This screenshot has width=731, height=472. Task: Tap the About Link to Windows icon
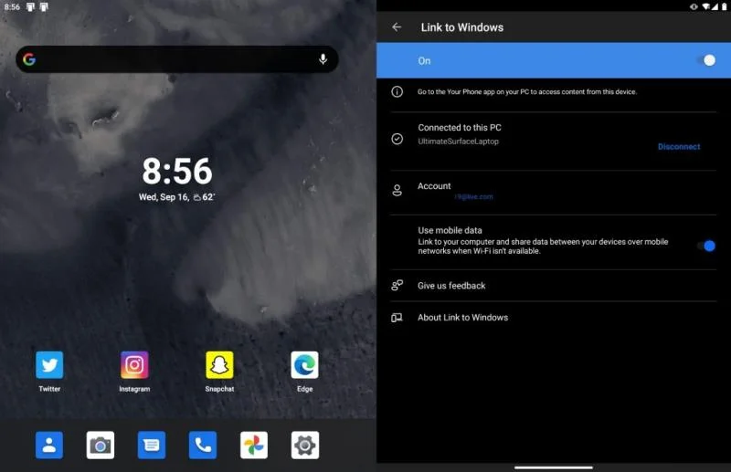click(397, 318)
